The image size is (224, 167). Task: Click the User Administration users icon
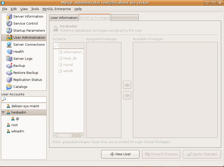9,38
